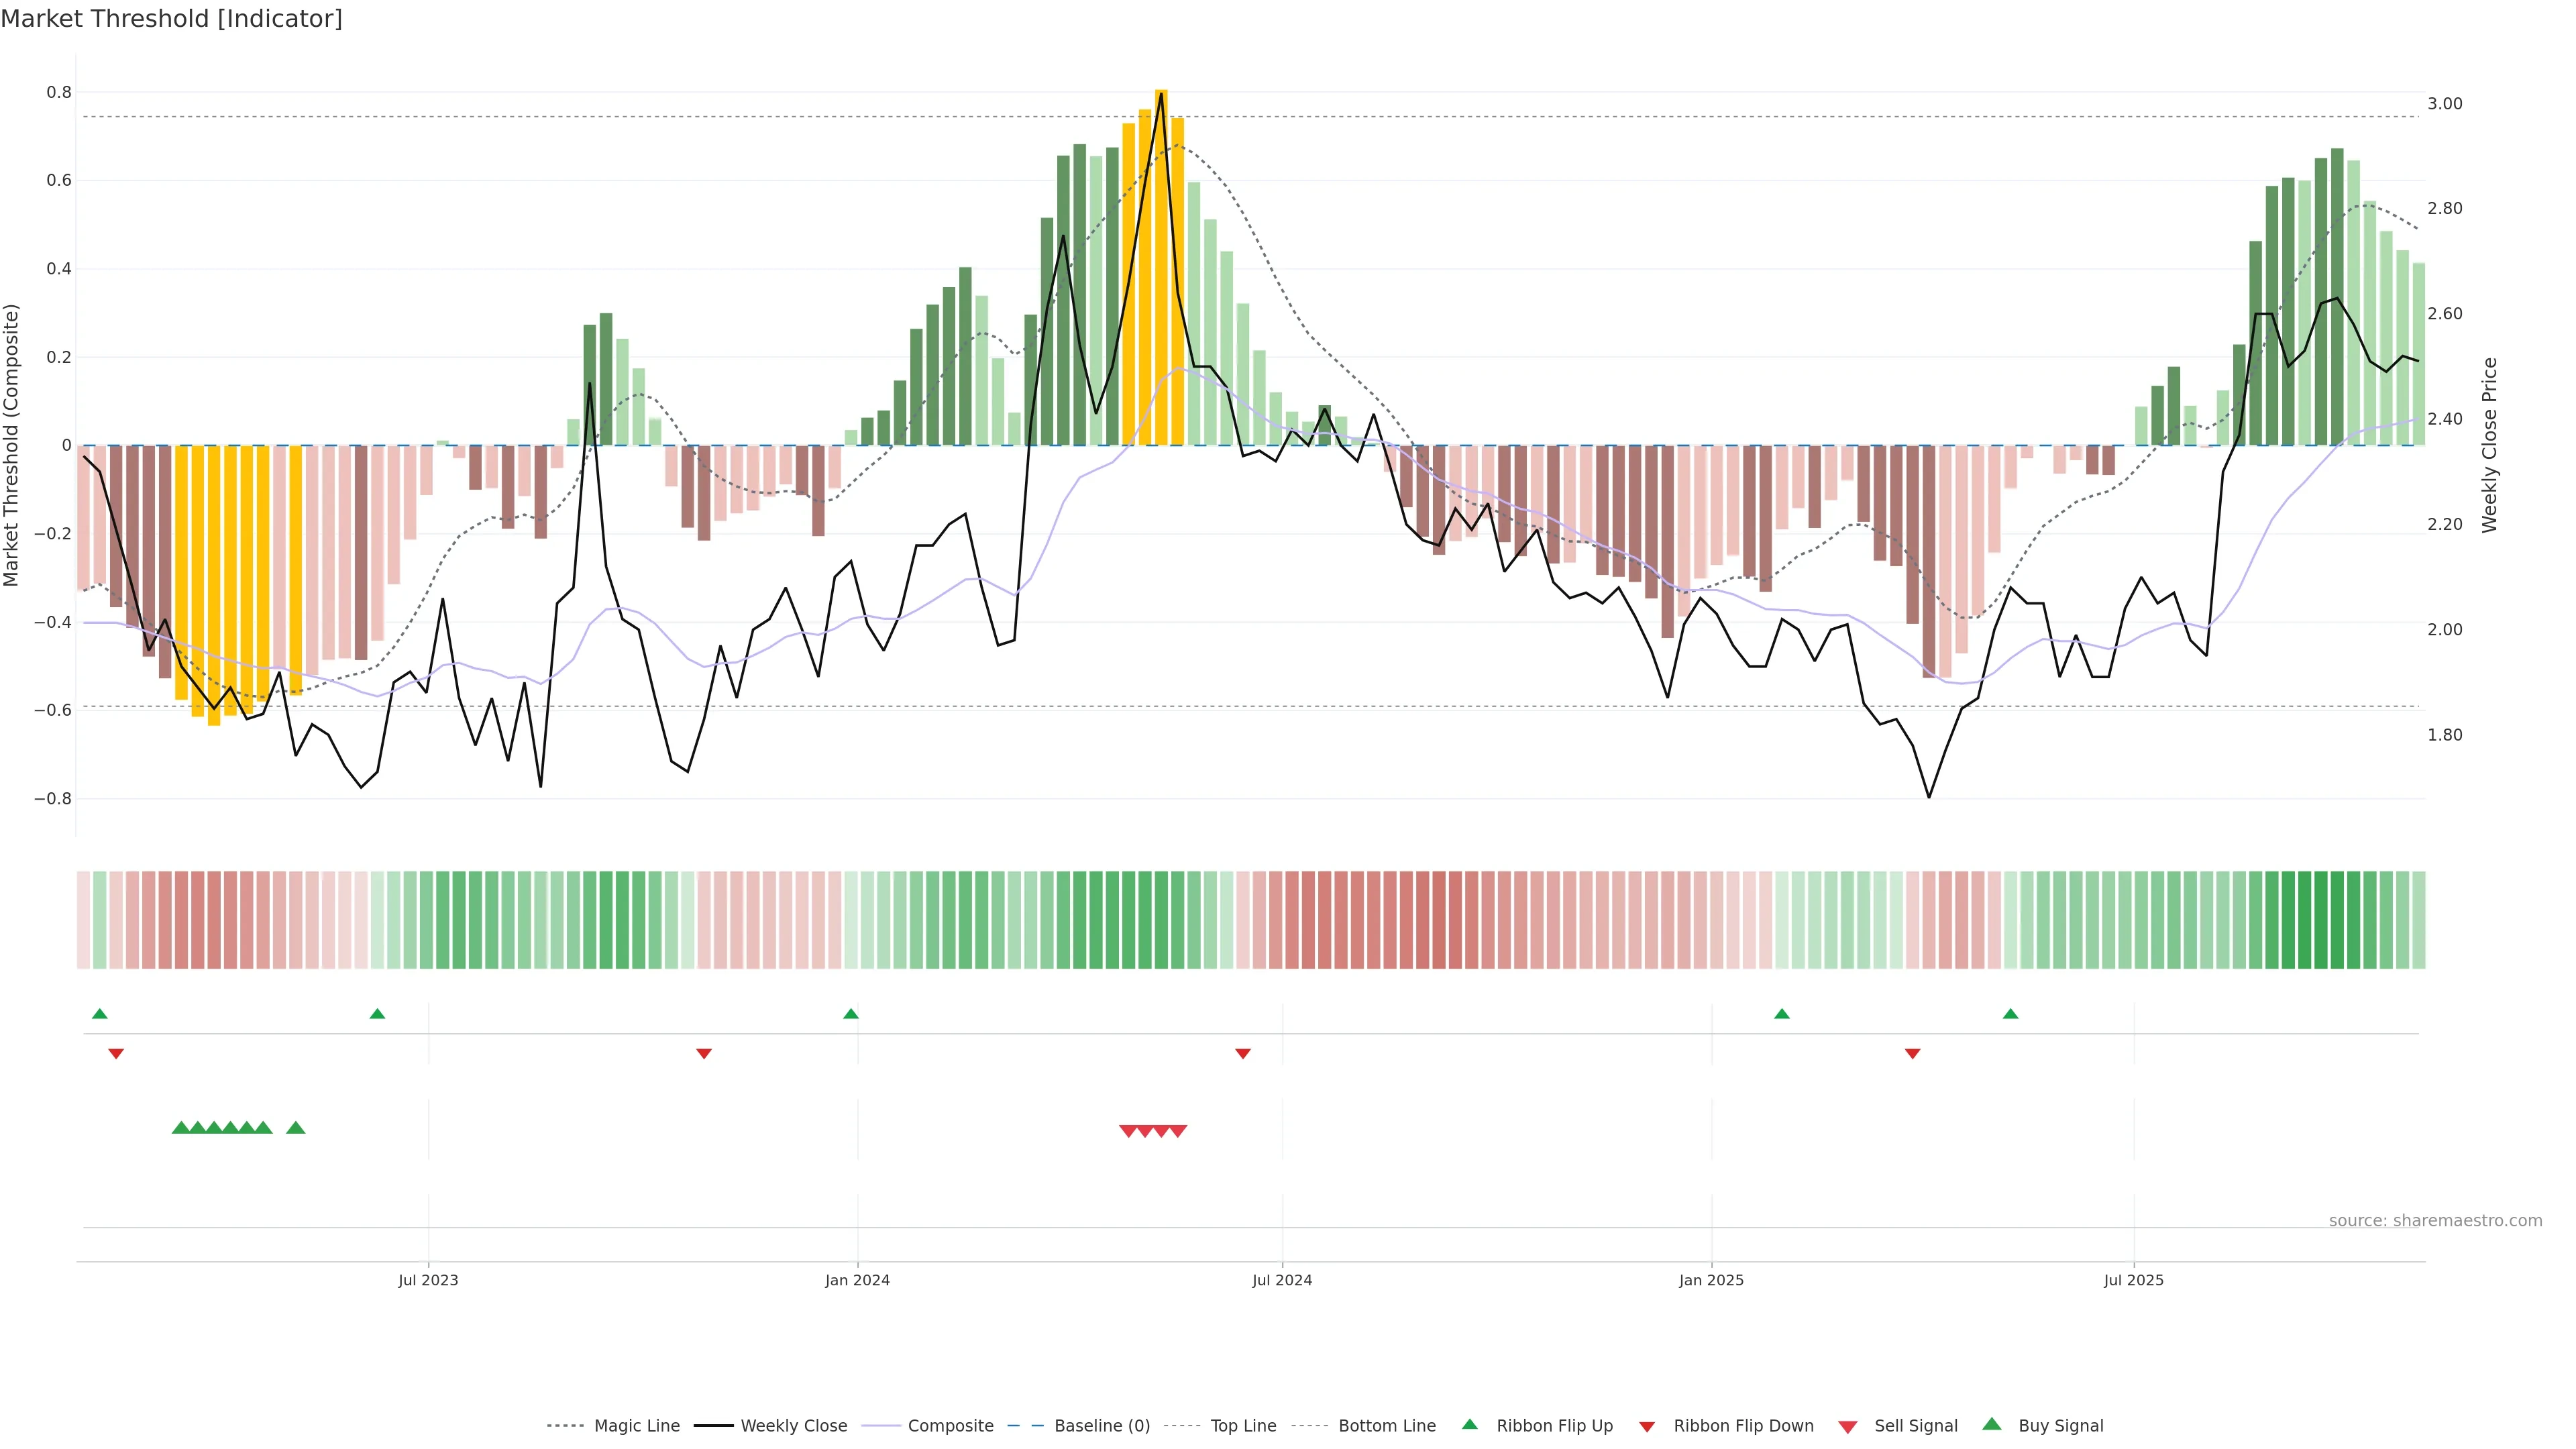The height and width of the screenshot is (1449, 2576).
Task: Click the Ribbon Flip Down legend triangle icon
Action: click(x=1647, y=1427)
